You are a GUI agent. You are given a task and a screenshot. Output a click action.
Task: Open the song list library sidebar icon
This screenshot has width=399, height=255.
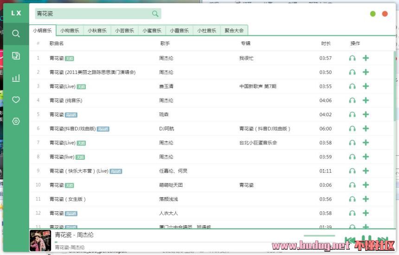tap(16, 56)
